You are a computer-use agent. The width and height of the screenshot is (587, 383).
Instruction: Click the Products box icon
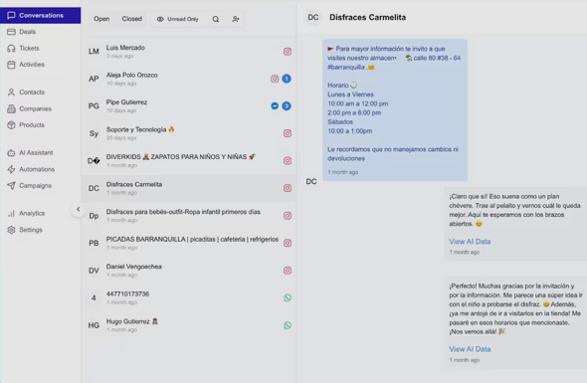pos(11,125)
